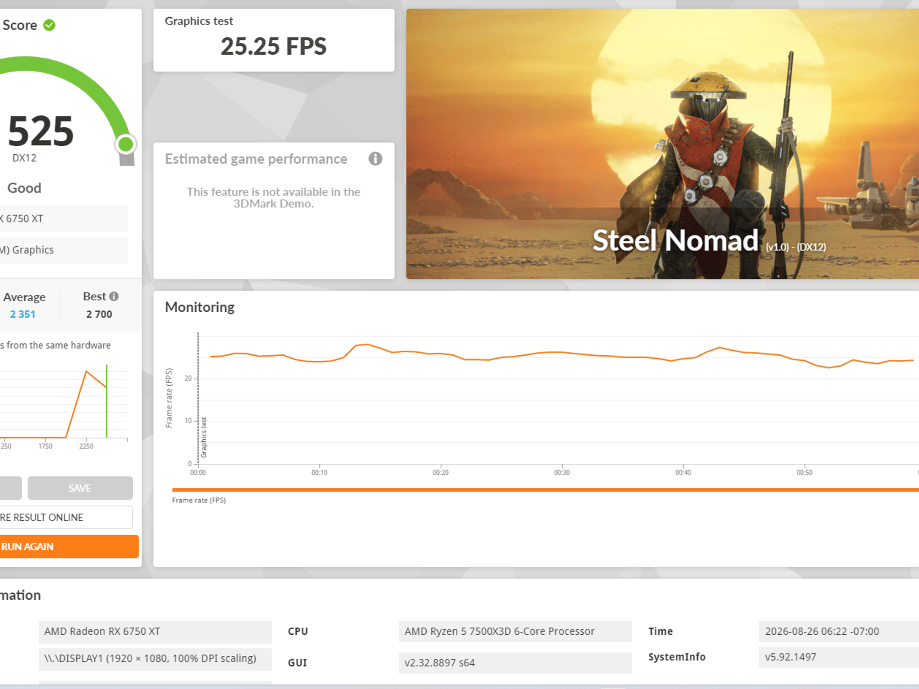Click the Graphics field below 6750 XT
Screen dimensions: 919x689
tap(64, 250)
